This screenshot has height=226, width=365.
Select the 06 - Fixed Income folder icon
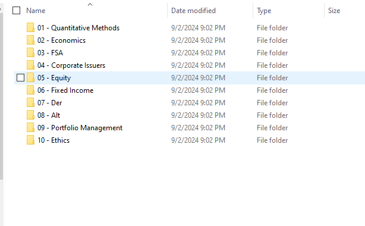coord(30,90)
